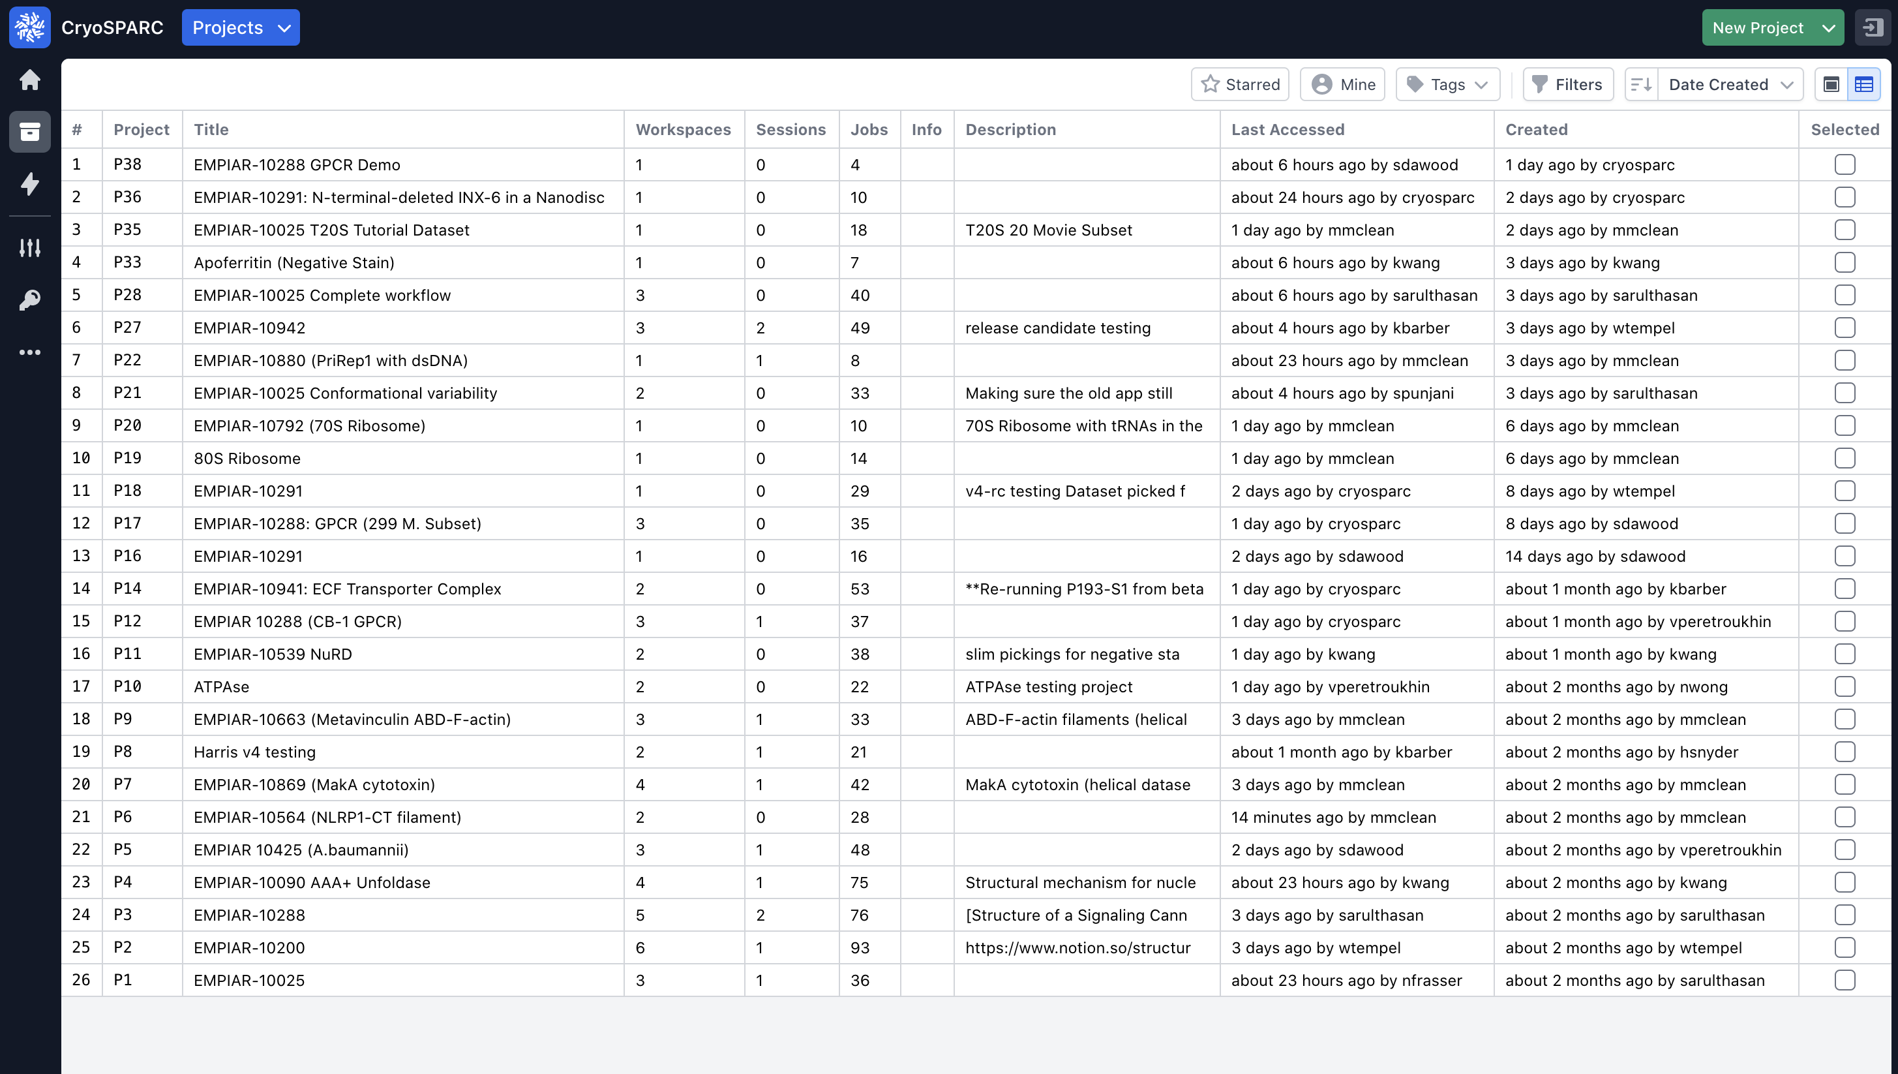Filter by Starred projects

[1241, 85]
